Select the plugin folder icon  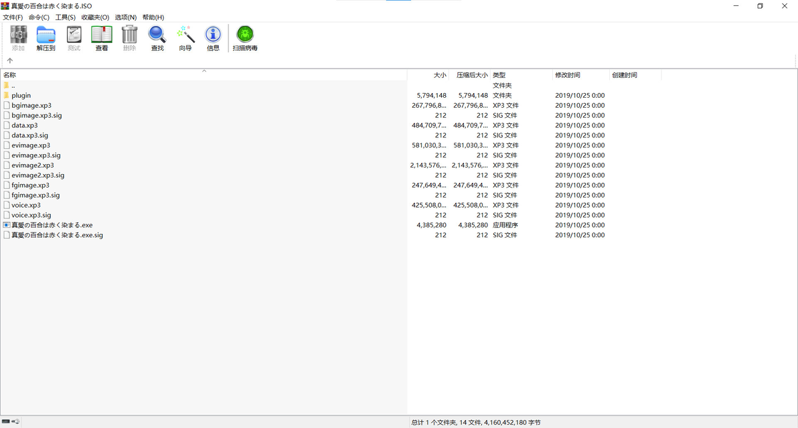pyautogui.click(x=6, y=95)
